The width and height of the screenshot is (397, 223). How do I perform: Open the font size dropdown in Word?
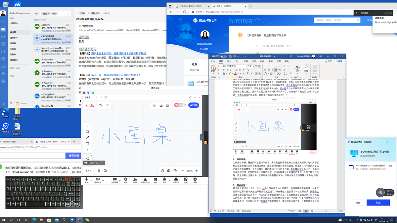point(253,66)
